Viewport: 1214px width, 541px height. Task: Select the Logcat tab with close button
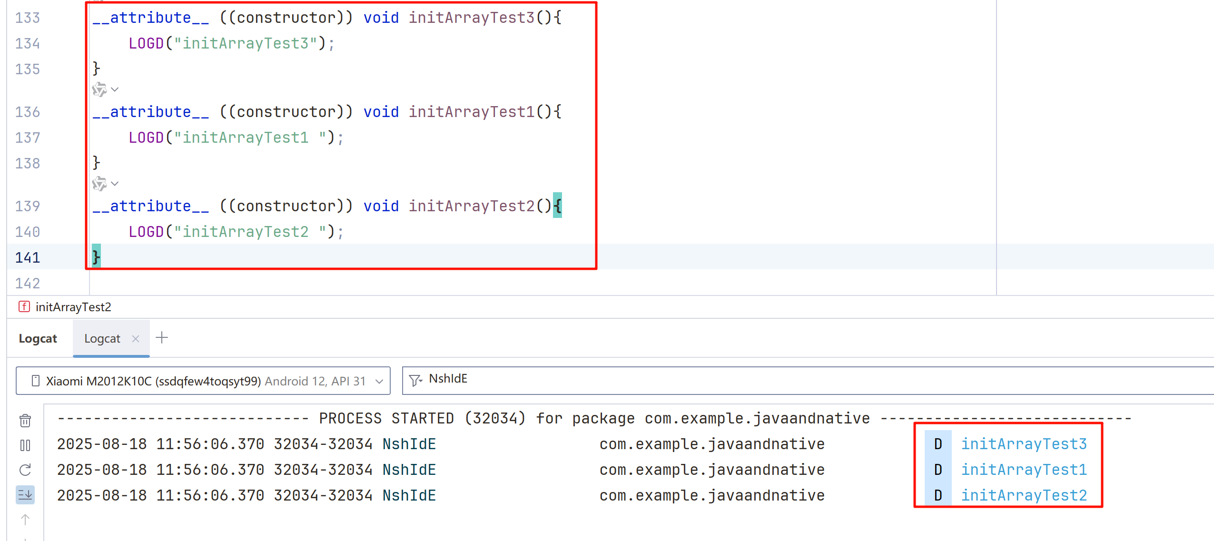coord(102,338)
